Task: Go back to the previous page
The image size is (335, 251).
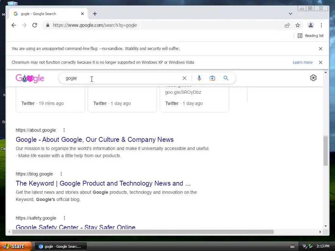Action: tap(14, 25)
